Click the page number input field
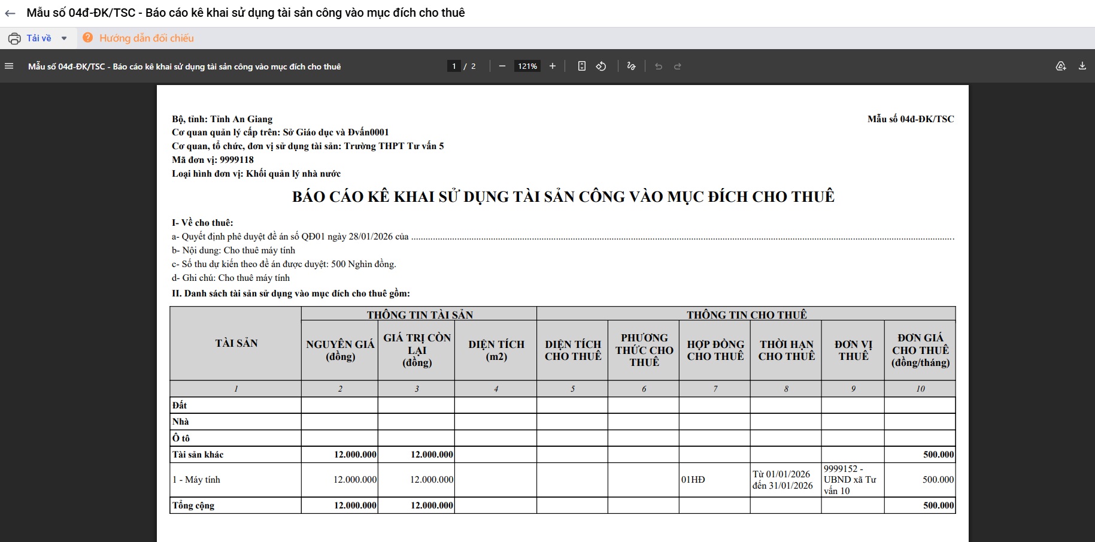 454,66
